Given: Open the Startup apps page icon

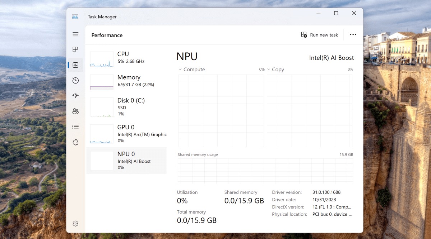Looking at the screenshot, I should [75, 96].
